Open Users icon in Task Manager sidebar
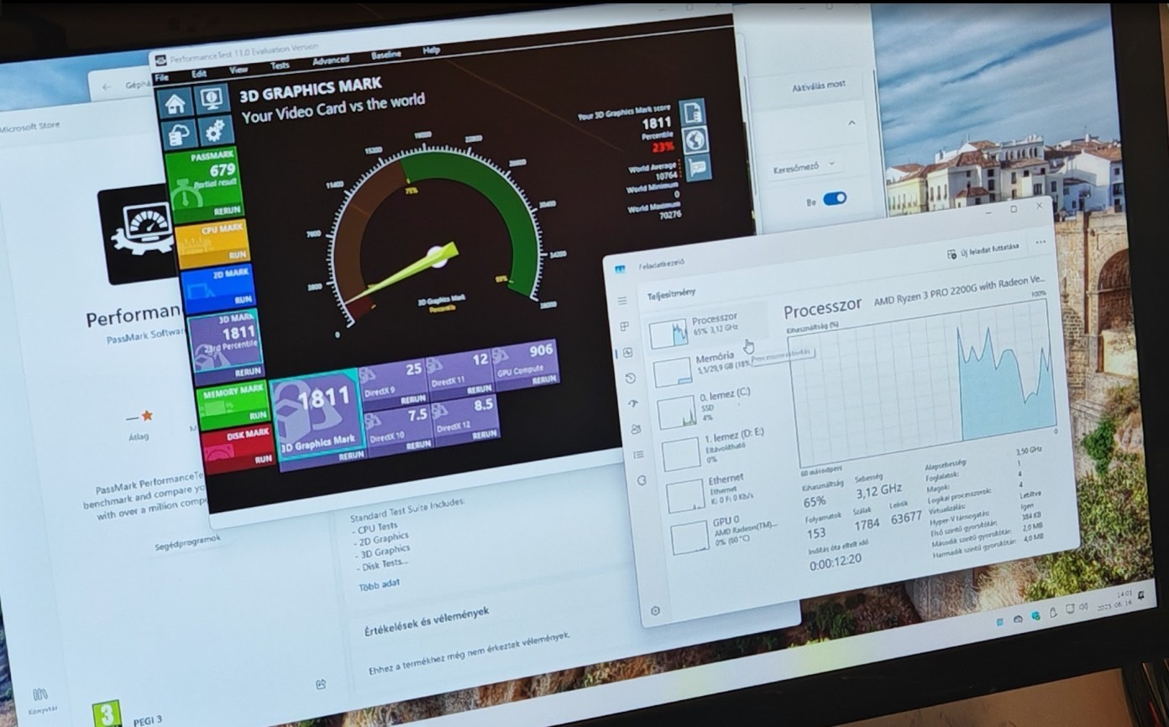1169x727 pixels. 636,429
